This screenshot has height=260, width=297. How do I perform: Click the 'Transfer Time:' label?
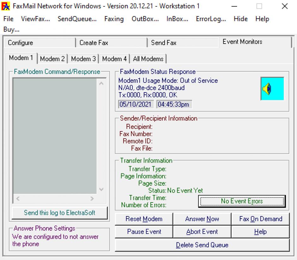[x=148, y=198]
